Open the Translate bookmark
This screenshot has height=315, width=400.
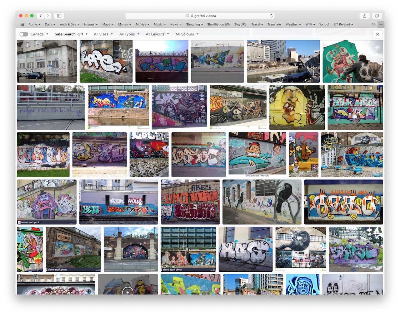click(274, 24)
